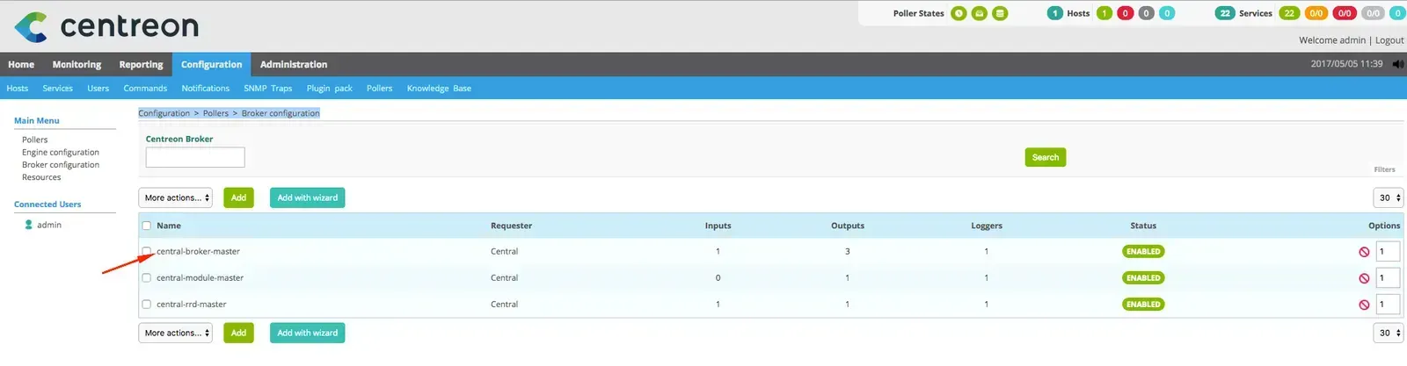Click the top Add with wizard button
Screen dimensions: 1407x366
pos(307,197)
